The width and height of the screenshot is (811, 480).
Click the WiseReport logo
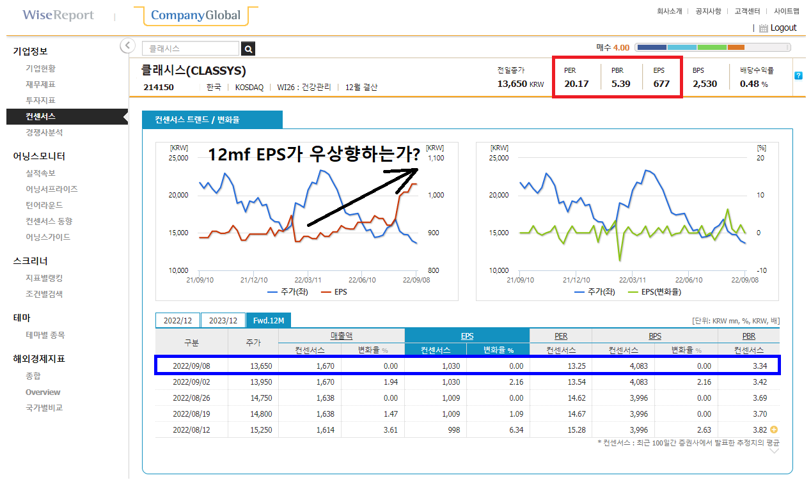point(58,15)
